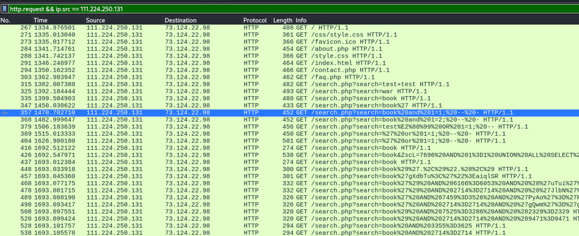The image size is (579, 236).
Task: Sort by the Time column header
Action: coord(41,20)
